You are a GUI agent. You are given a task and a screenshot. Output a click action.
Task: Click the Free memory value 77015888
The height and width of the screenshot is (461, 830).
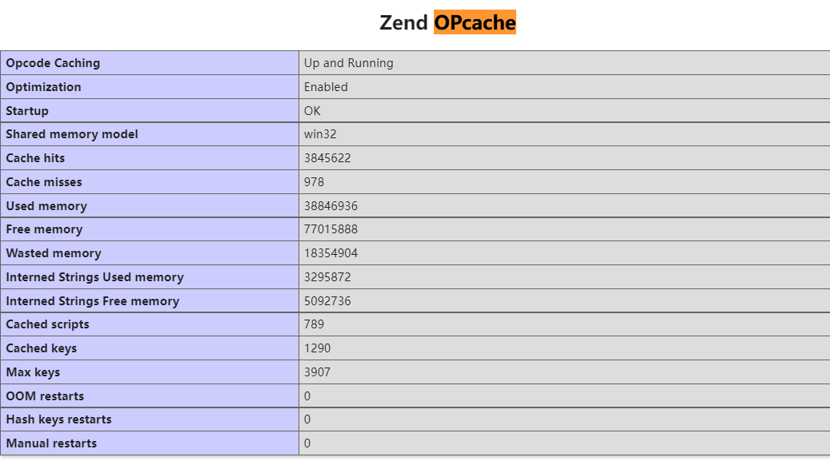coord(331,229)
